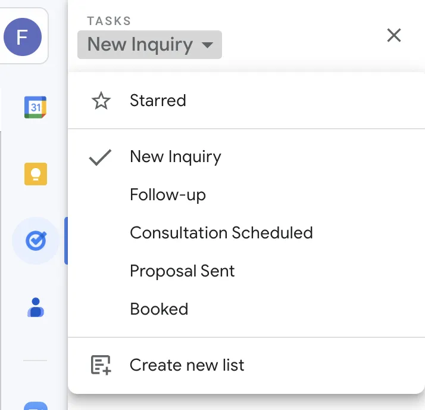Select the Consultation Scheduled list
425x410 pixels.
[x=221, y=232]
